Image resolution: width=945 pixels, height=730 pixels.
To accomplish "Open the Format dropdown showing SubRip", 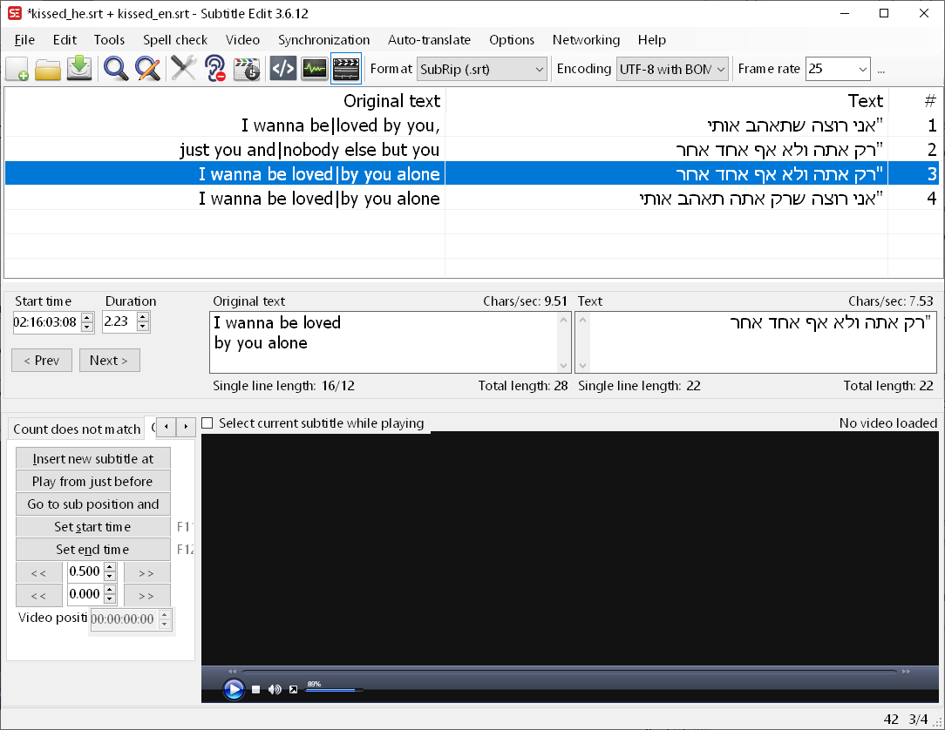I will click(539, 69).
